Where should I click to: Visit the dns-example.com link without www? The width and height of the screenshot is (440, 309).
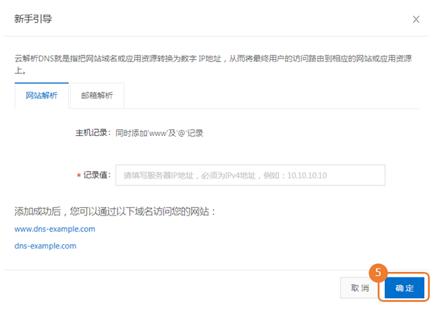tap(45, 246)
